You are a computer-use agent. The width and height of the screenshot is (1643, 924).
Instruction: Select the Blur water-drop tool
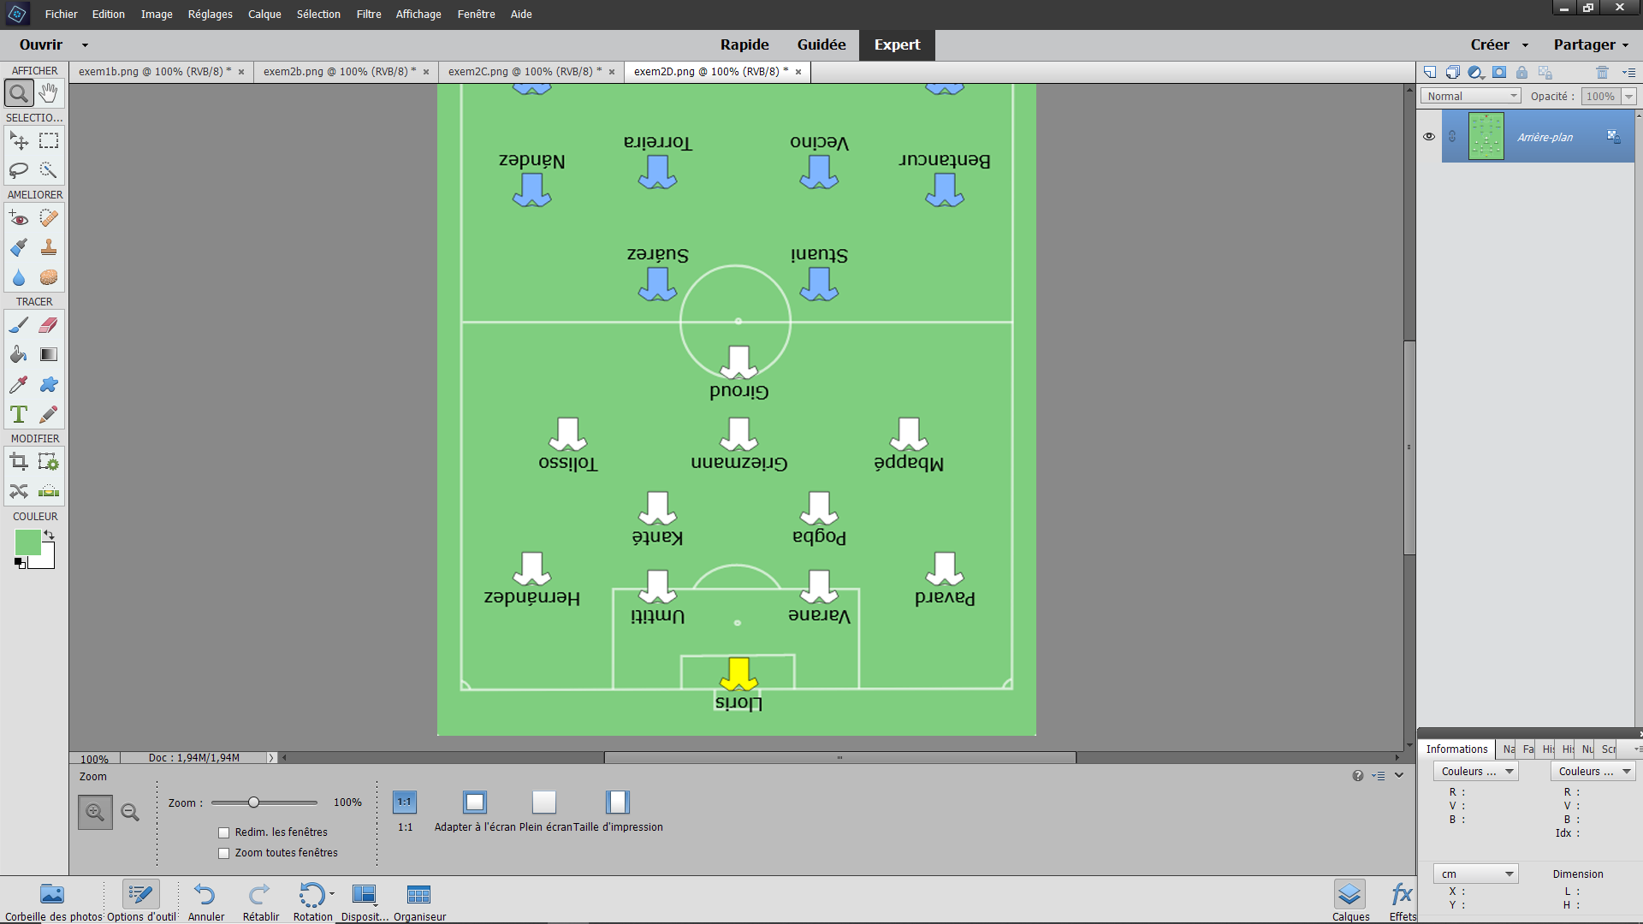(19, 277)
